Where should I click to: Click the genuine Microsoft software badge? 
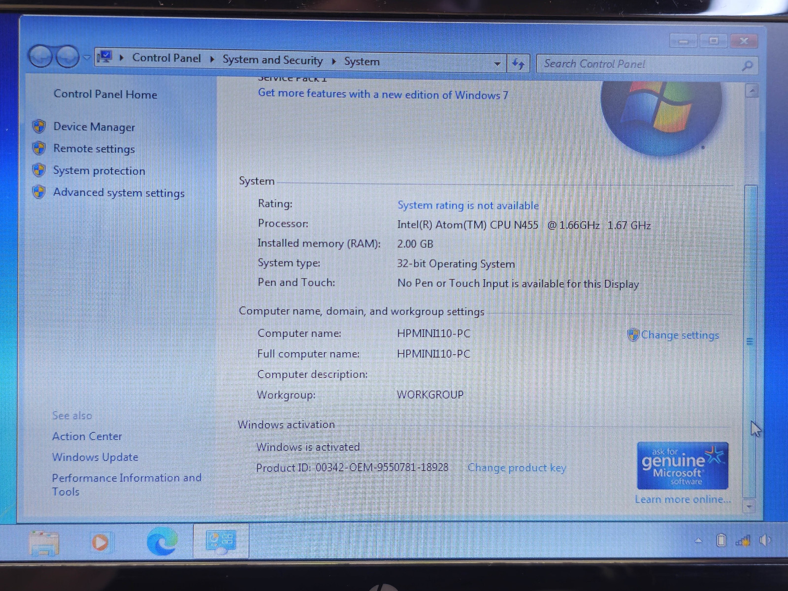[x=682, y=465]
